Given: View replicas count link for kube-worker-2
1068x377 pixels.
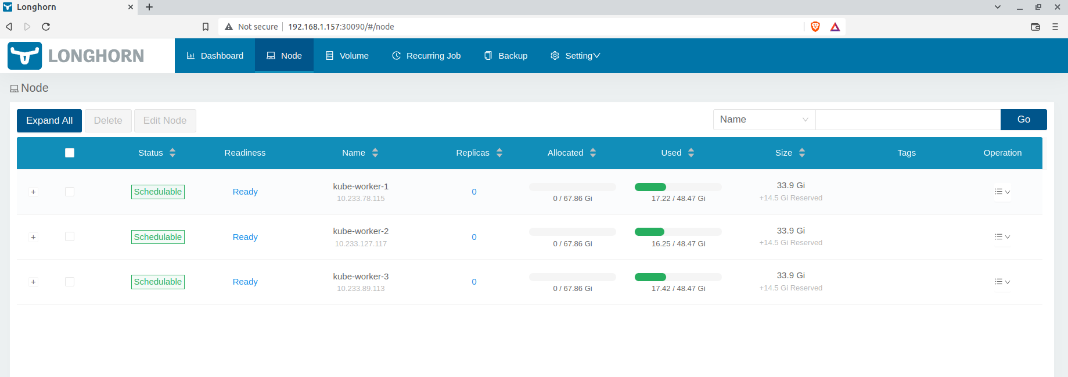Looking at the screenshot, I should [474, 237].
